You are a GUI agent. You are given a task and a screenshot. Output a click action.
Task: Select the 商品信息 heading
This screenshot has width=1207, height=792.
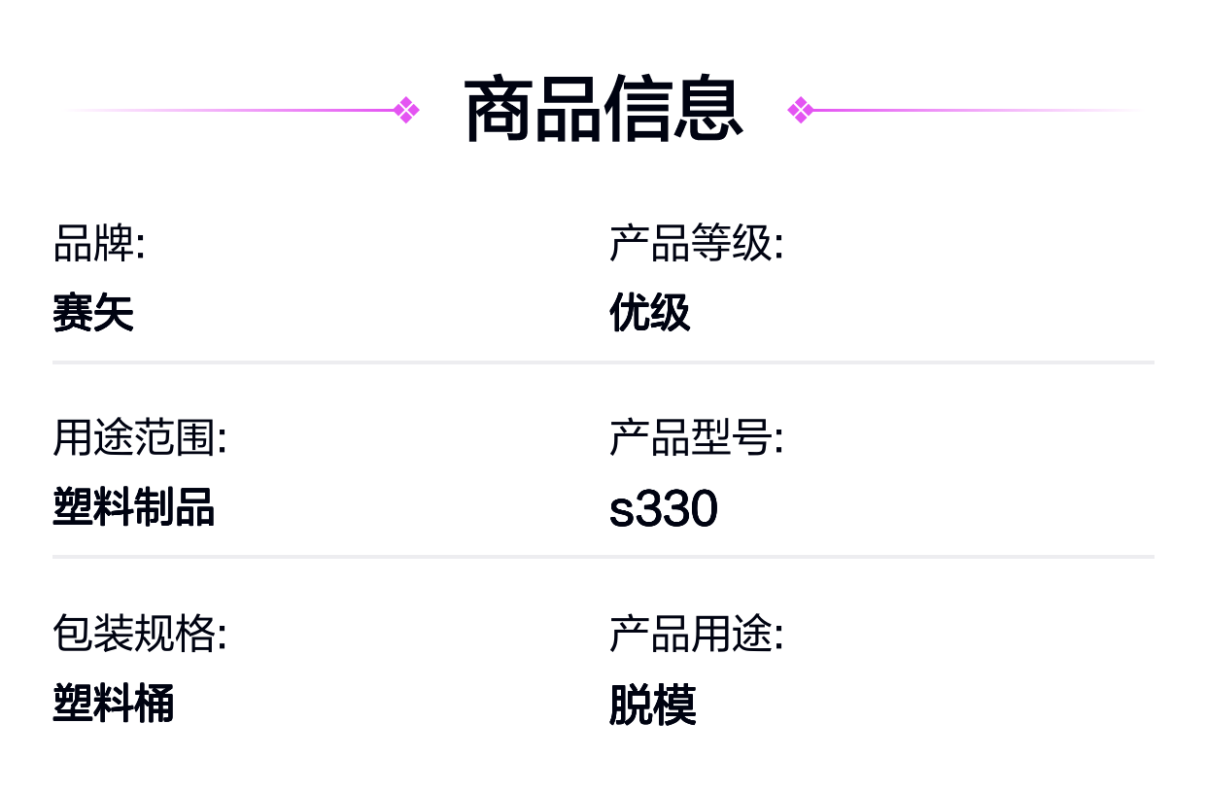click(x=603, y=111)
